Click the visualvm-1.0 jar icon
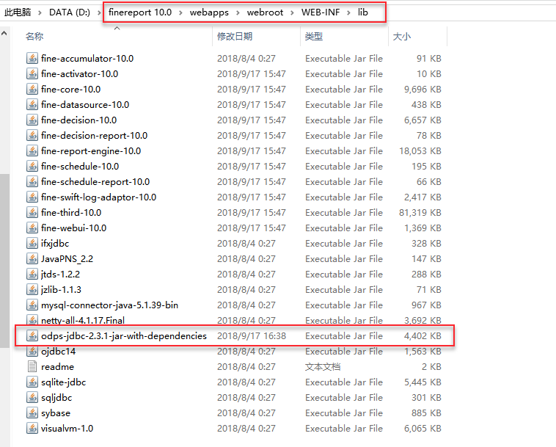 tap(32, 429)
